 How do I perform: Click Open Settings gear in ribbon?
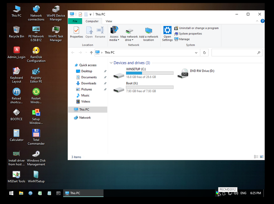click(x=167, y=34)
